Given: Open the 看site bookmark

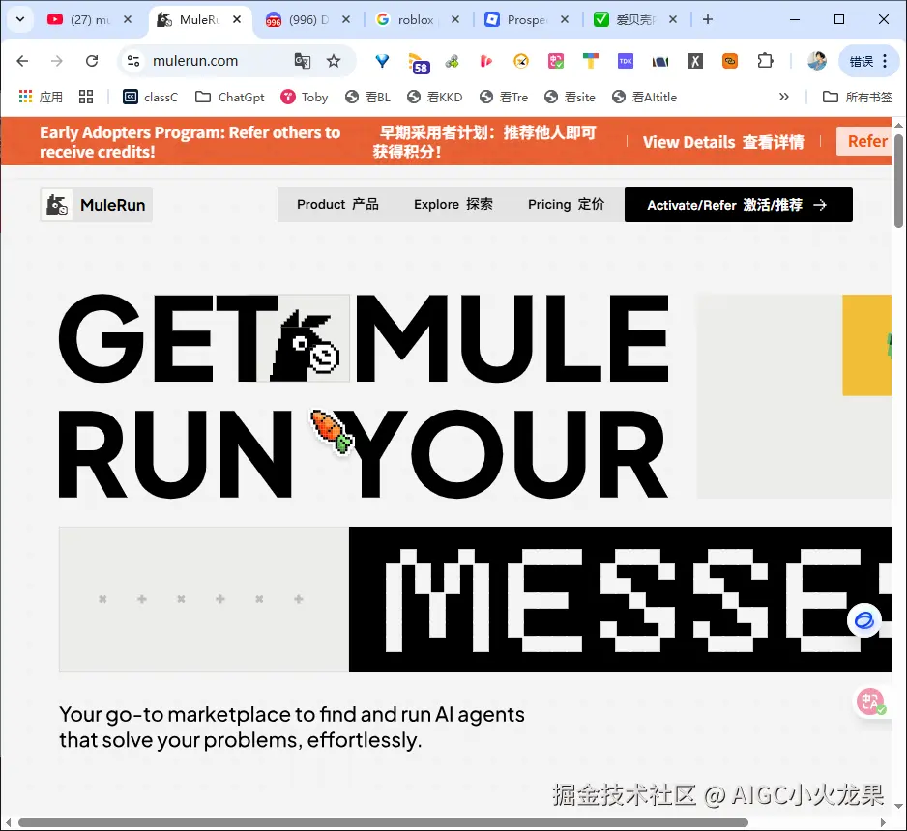Looking at the screenshot, I should point(570,97).
